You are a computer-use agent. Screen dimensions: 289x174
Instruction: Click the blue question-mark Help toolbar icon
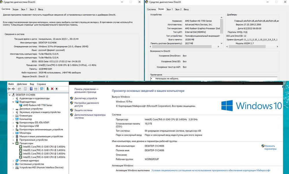31,89
